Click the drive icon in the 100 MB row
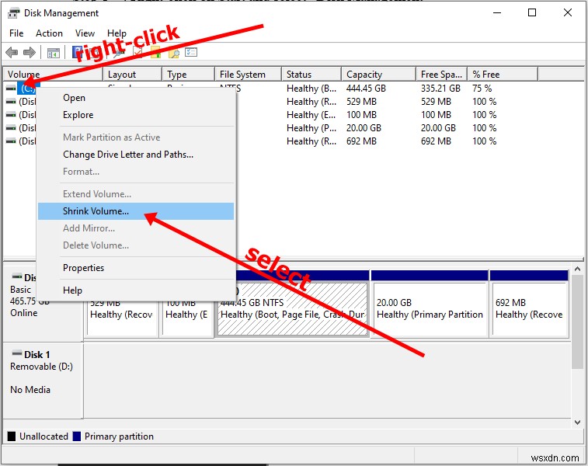Screen dimensions: 588x466 click(11, 115)
